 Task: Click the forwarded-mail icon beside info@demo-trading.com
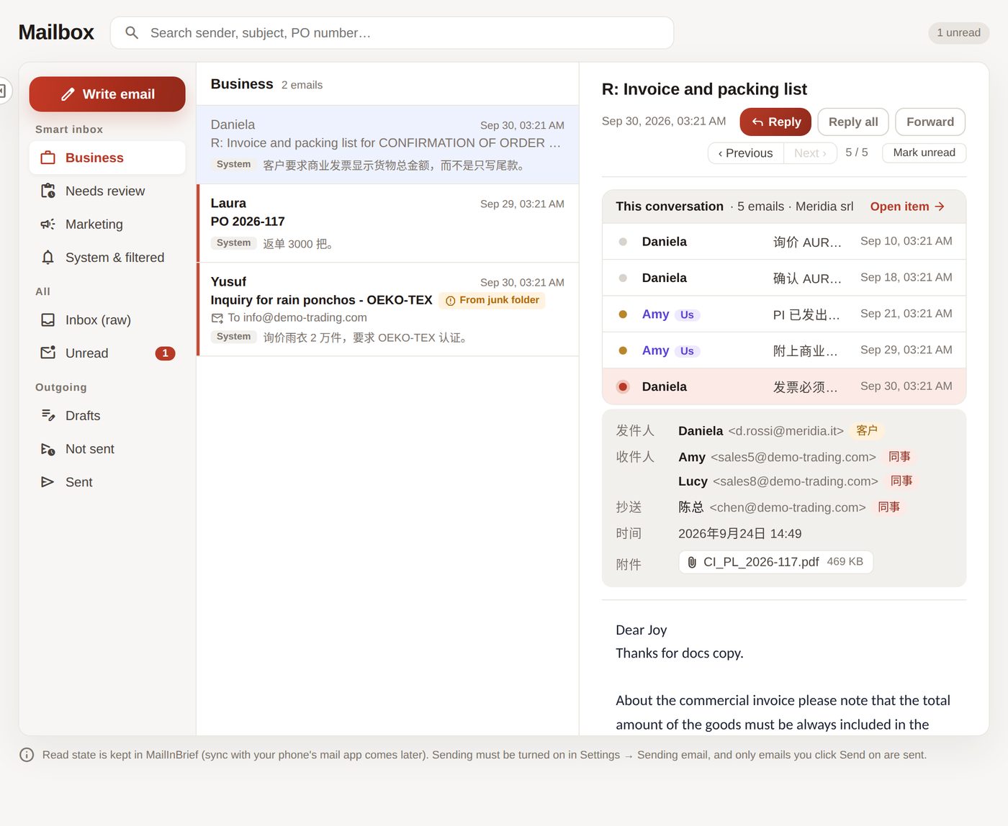point(217,318)
